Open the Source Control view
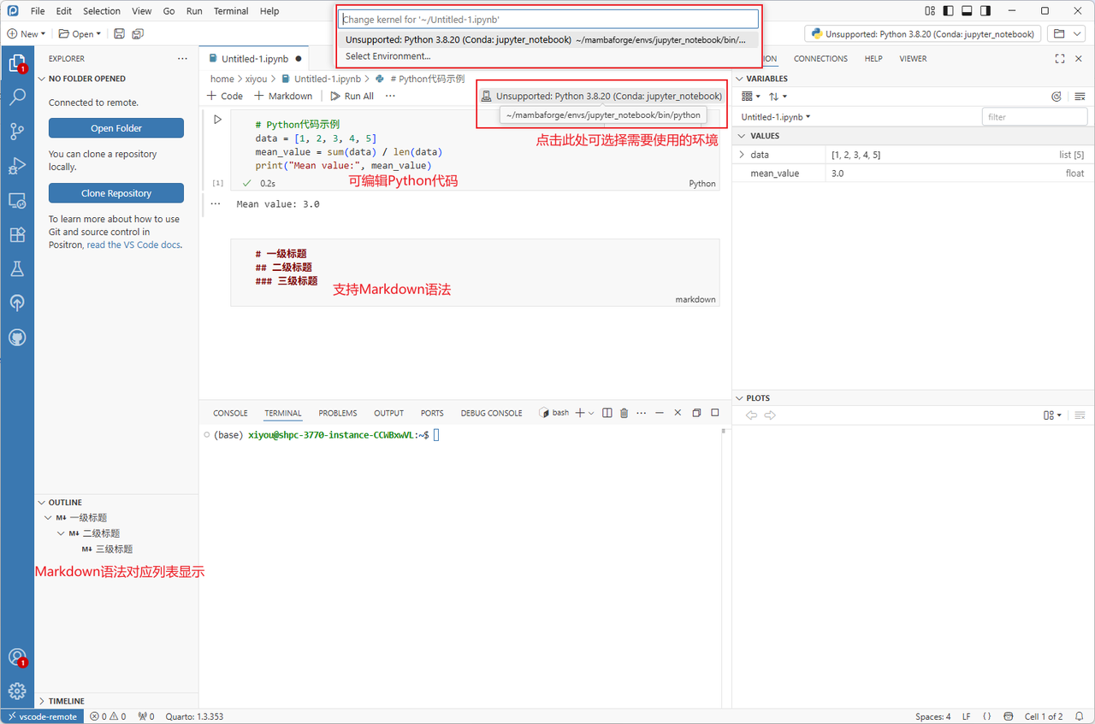 [x=17, y=132]
